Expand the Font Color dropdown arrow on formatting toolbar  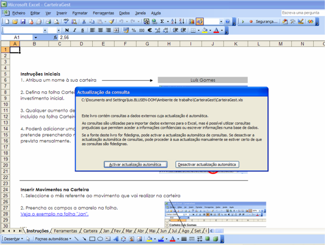(x=222, y=30)
